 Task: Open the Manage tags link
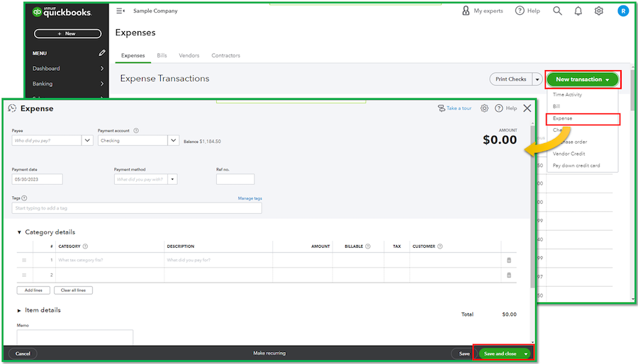coord(250,198)
